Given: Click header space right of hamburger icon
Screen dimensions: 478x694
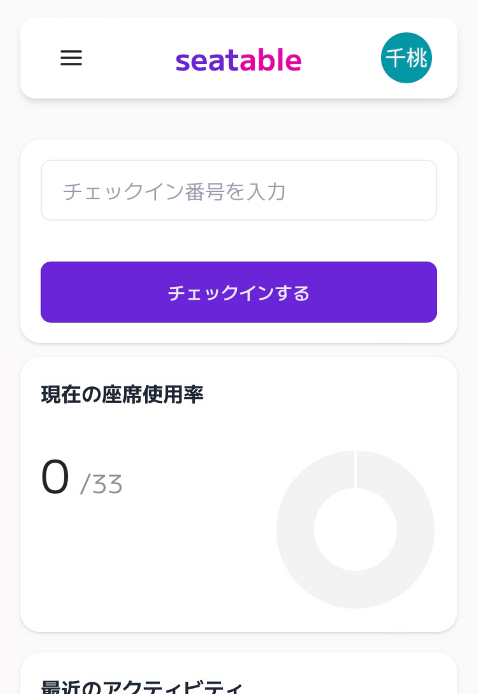Looking at the screenshot, I should pyautogui.click(x=126, y=58).
